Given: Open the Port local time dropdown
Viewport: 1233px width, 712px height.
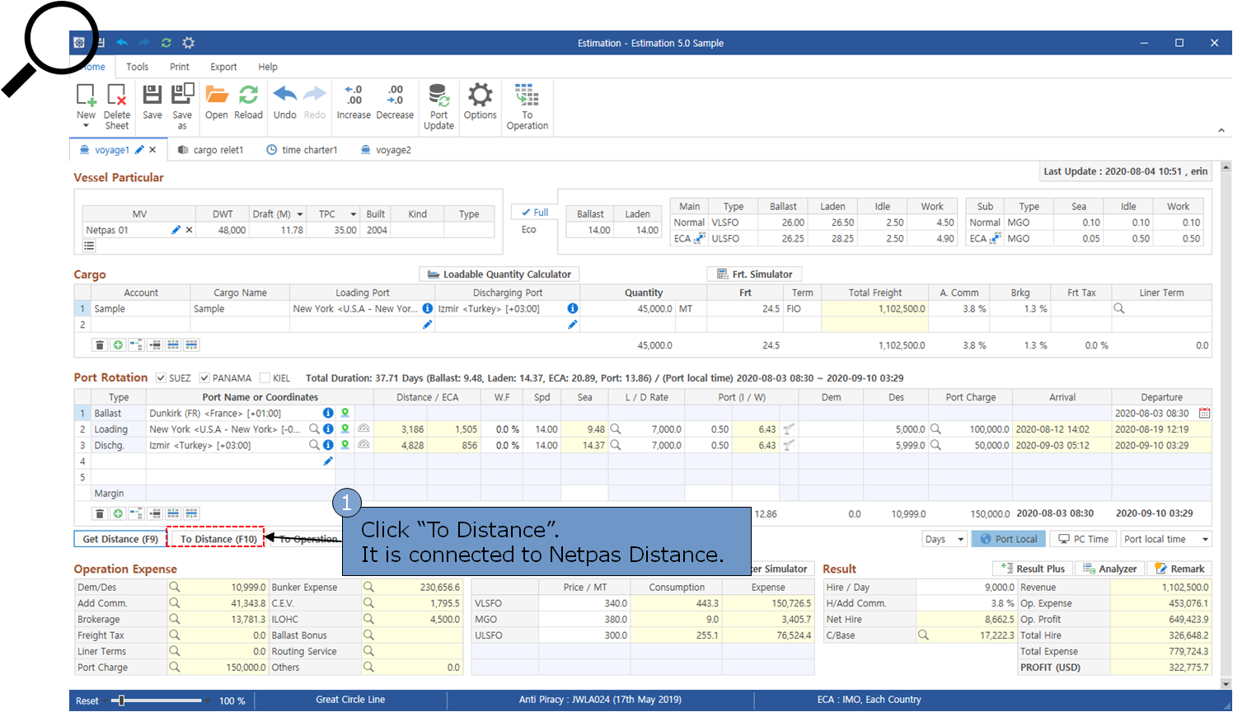Looking at the screenshot, I should 1205,539.
